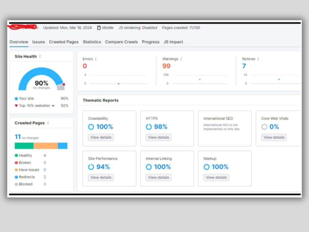The height and width of the screenshot is (232, 309).
Task: Click the Broken pages count 0
Action: tap(45, 163)
